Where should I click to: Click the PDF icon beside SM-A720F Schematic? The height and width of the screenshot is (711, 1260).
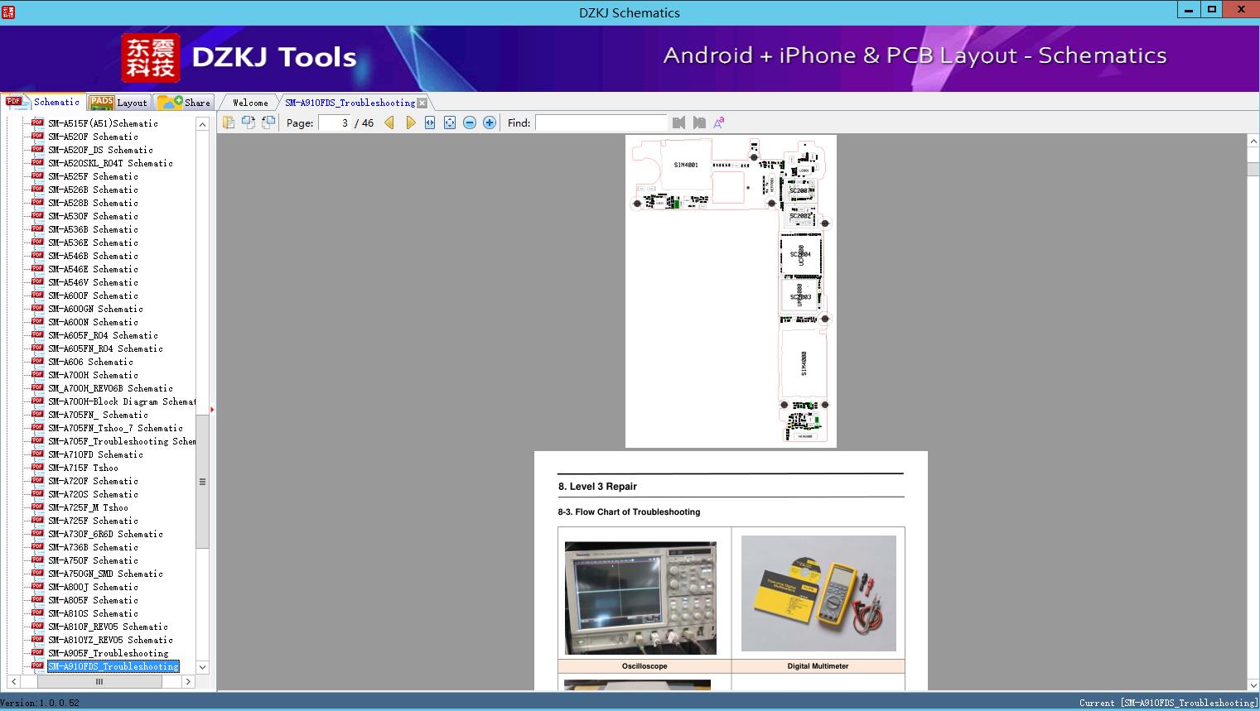click(37, 480)
